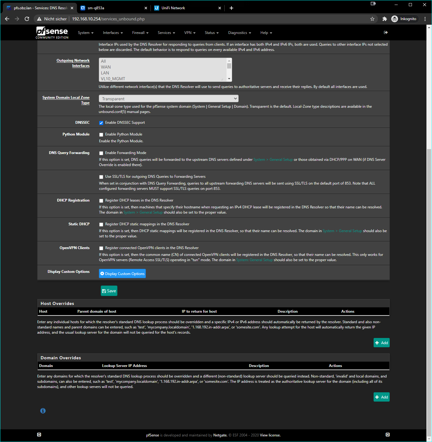
Task: Open a new browser tab
Action: [x=231, y=8]
